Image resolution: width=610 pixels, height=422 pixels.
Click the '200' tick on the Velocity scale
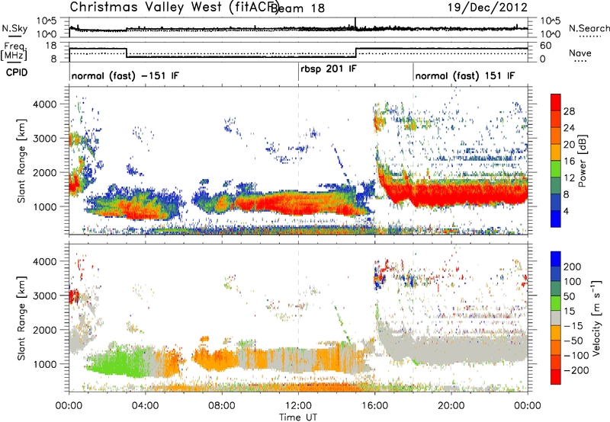[573, 267]
